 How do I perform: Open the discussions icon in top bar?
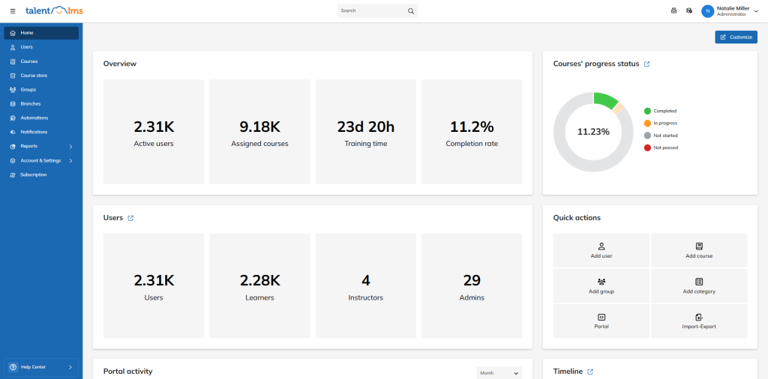click(x=689, y=10)
